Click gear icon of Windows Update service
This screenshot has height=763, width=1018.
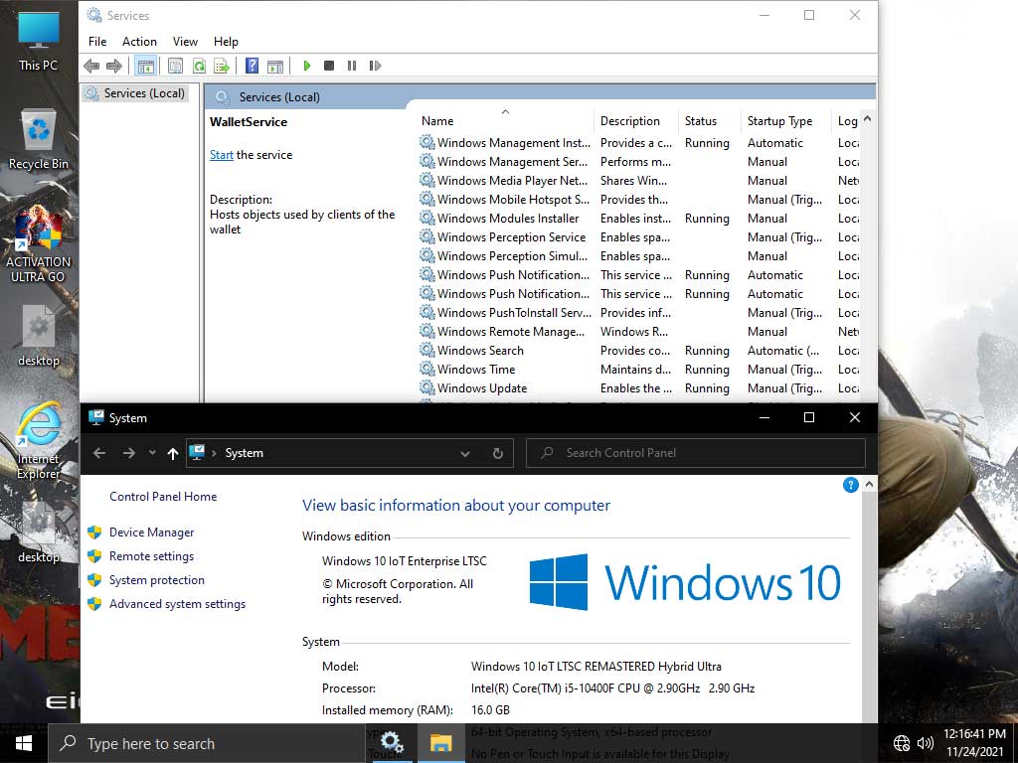(x=426, y=387)
